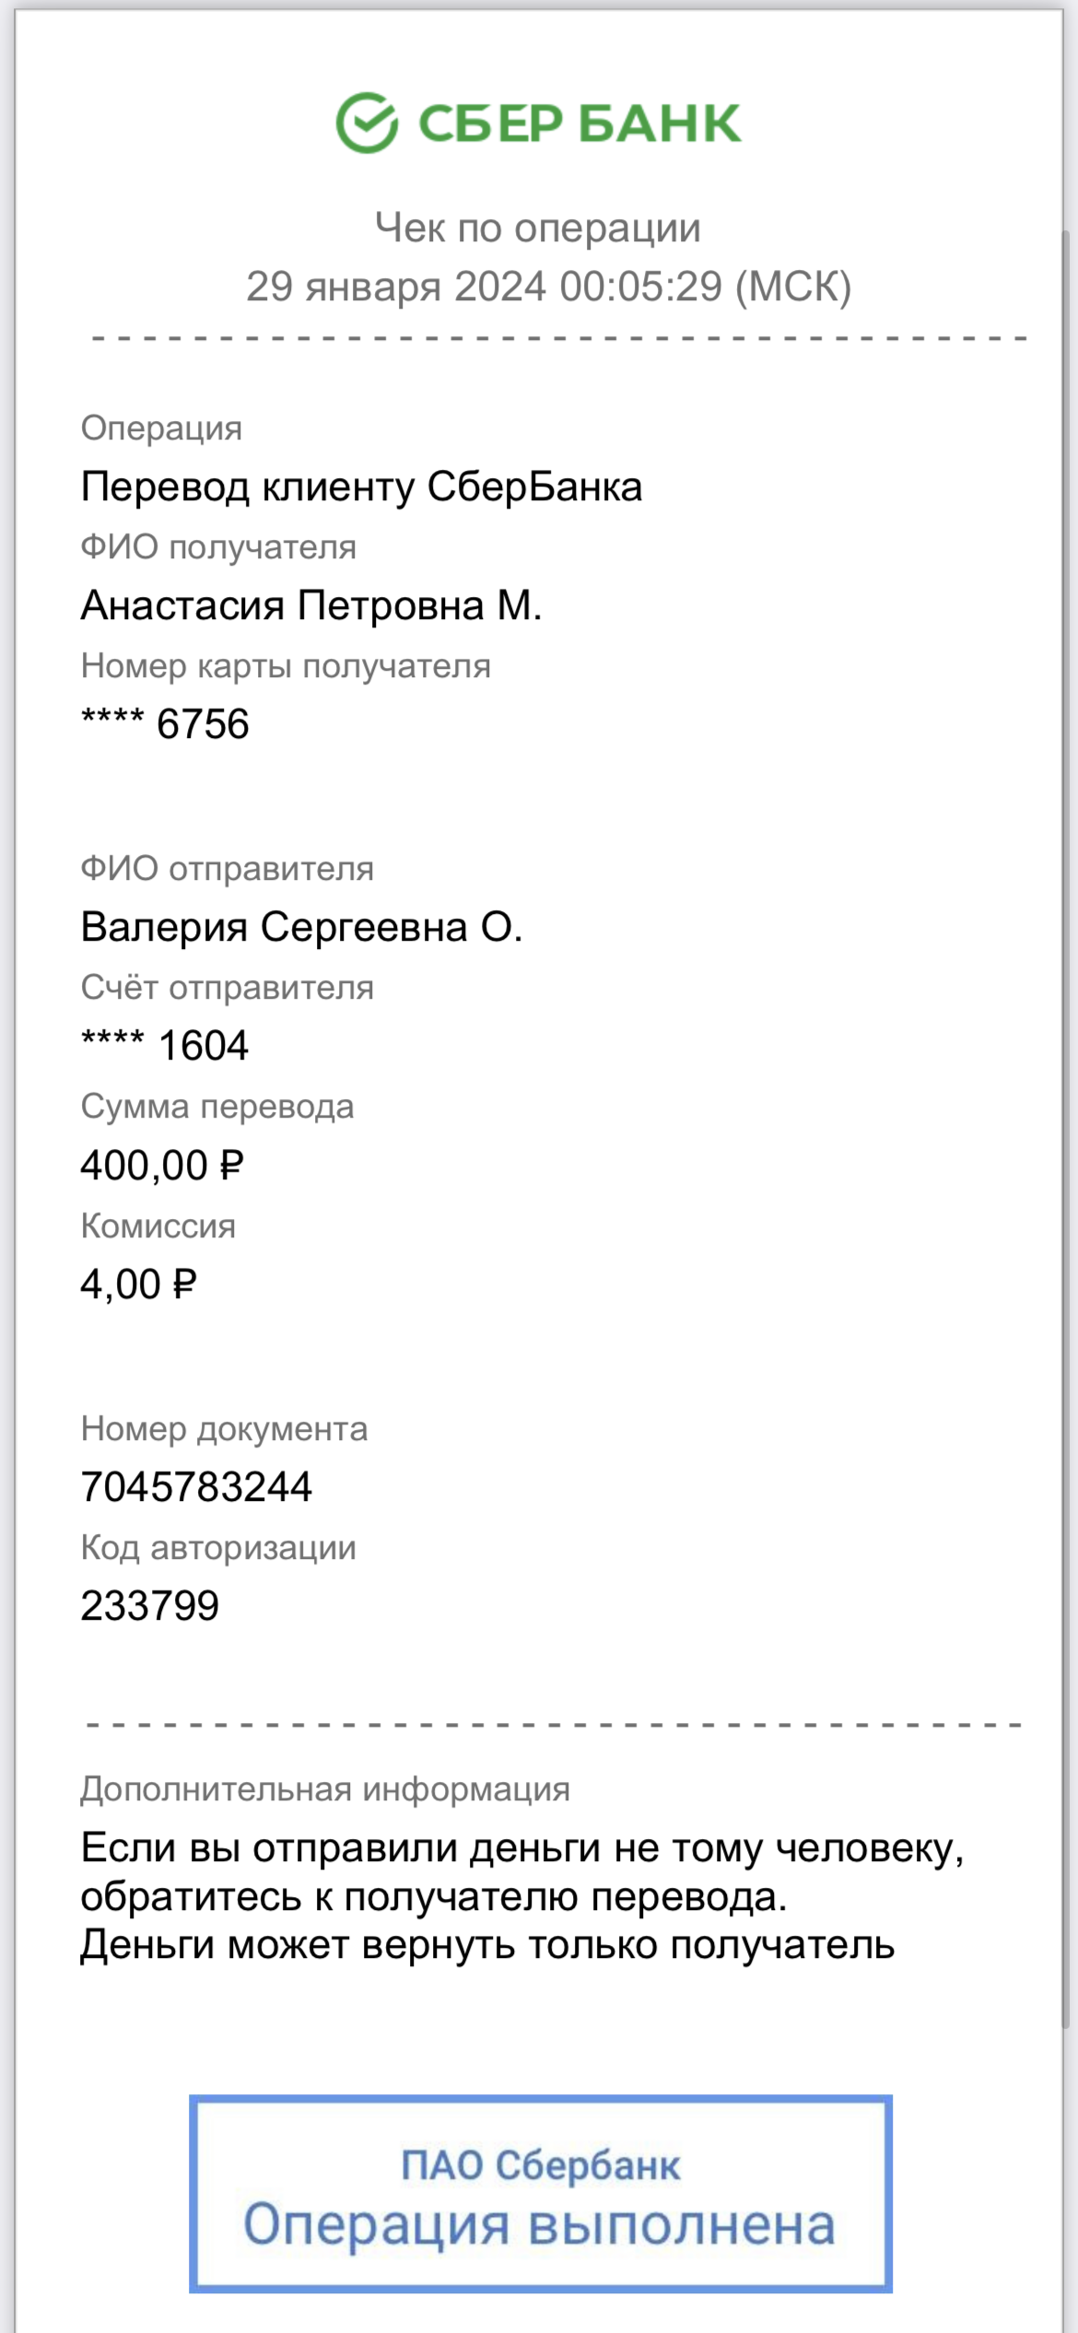Viewport: 1078px width, 2333px height.
Task: Click the commission value 4,00 ₽
Action: point(139,1284)
